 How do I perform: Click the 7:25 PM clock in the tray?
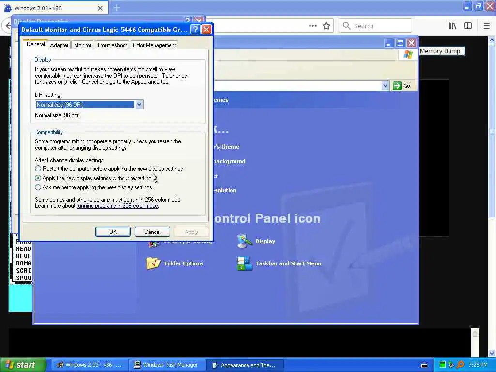(478, 365)
